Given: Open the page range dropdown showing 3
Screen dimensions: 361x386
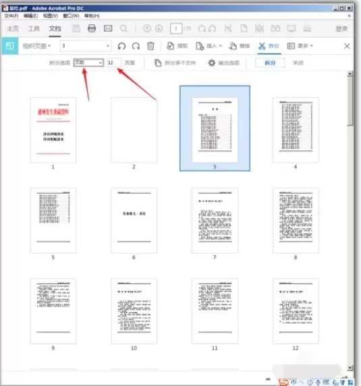Looking at the screenshot, I should (x=86, y=46).
